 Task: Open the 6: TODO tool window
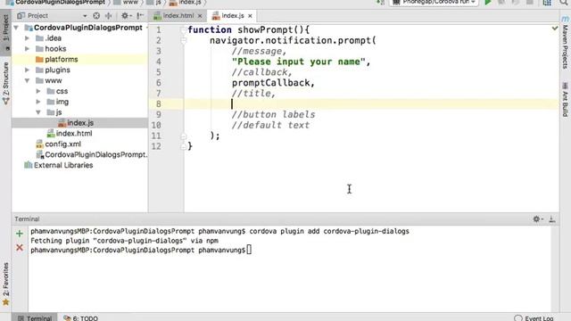(x=81, y=317)
